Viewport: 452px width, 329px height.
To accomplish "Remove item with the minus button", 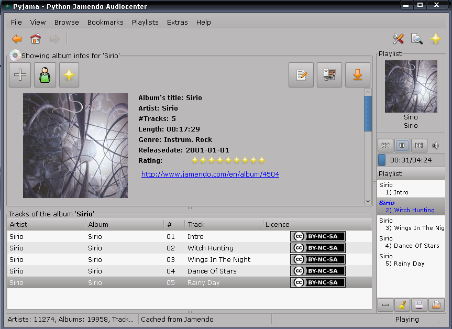I will pos(385,305).
